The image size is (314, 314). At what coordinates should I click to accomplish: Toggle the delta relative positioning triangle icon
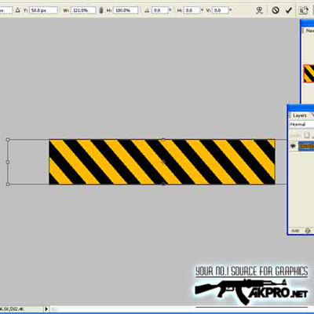(x=17, y=10)
